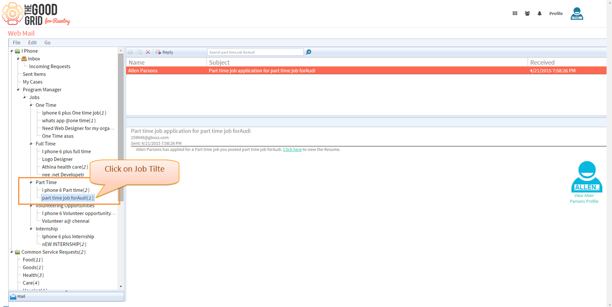612x307 pixels.
Task: Open My Cases folder
Action: pos(32,82)
